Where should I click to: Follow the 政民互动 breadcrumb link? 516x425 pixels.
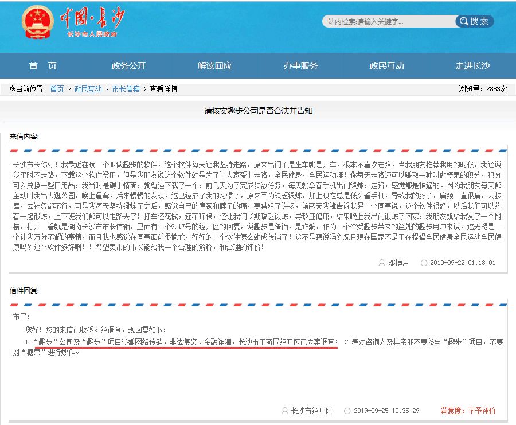click(88, 89)
